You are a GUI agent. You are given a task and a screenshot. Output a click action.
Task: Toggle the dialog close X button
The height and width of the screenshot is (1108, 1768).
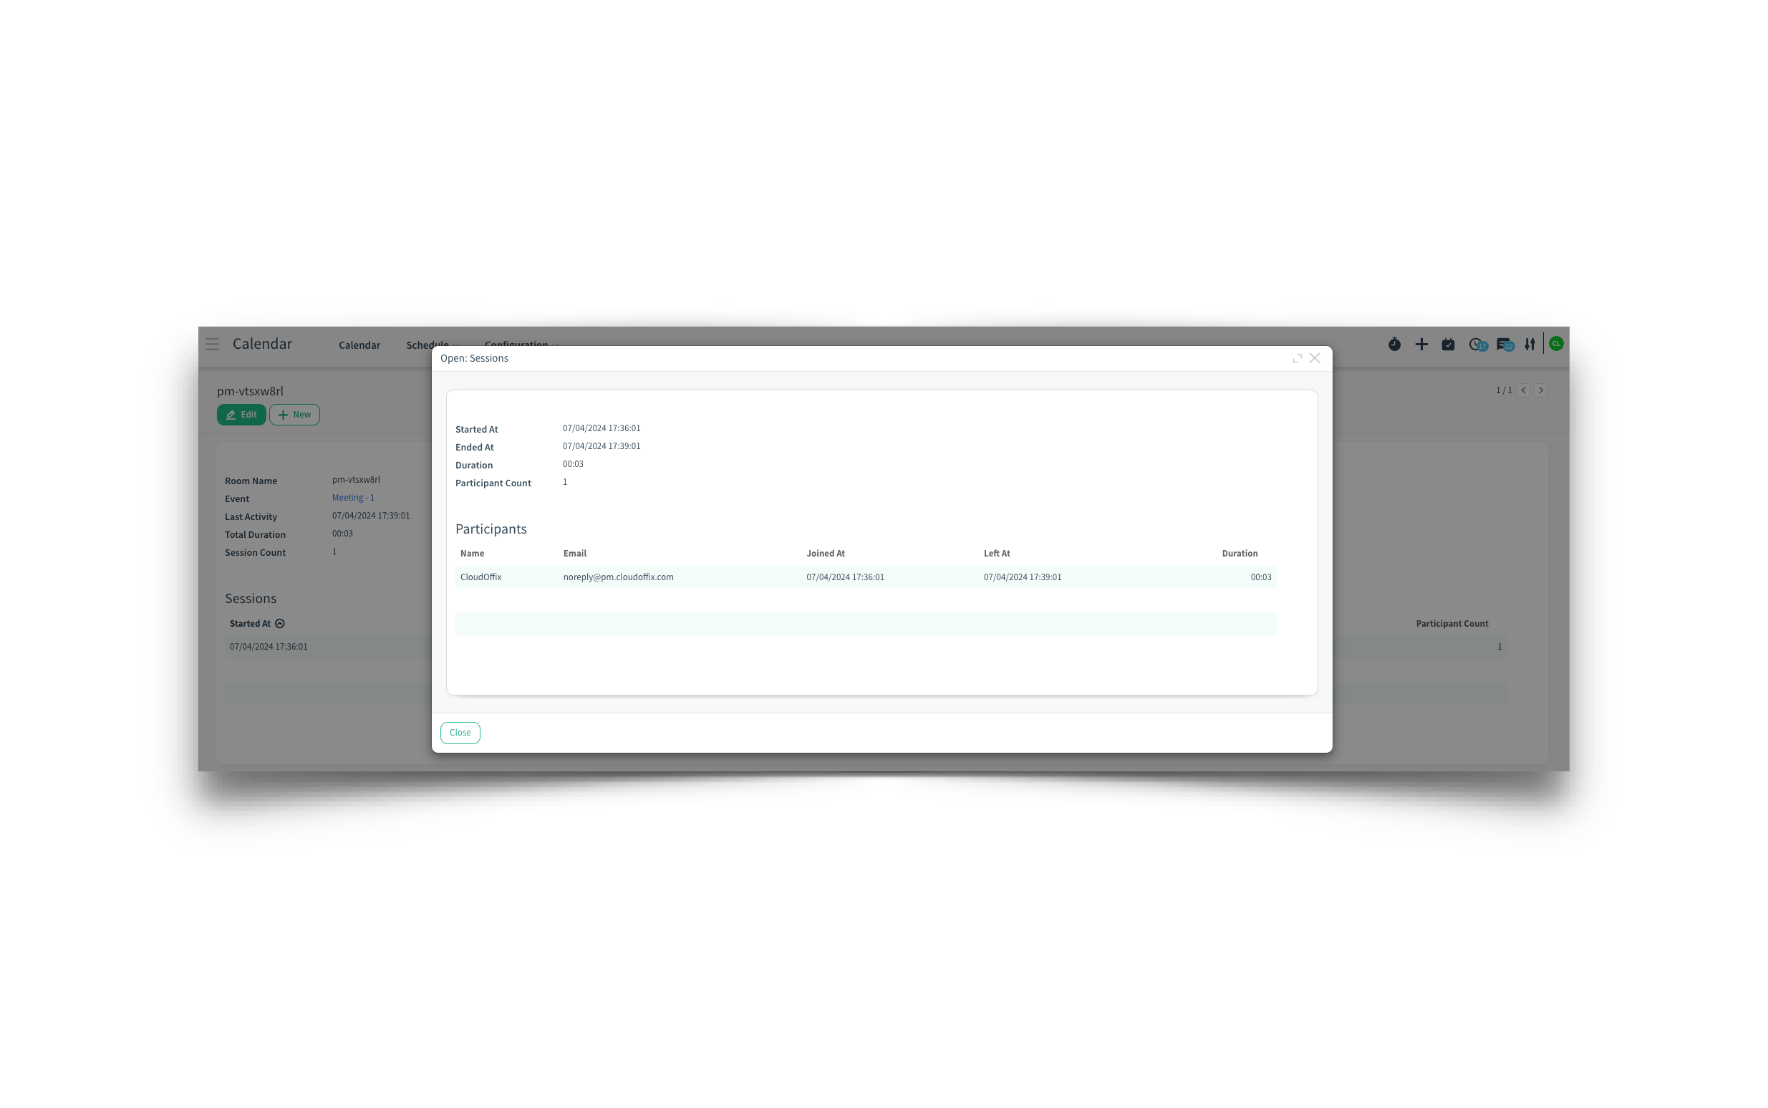[x=1315, y=357]
